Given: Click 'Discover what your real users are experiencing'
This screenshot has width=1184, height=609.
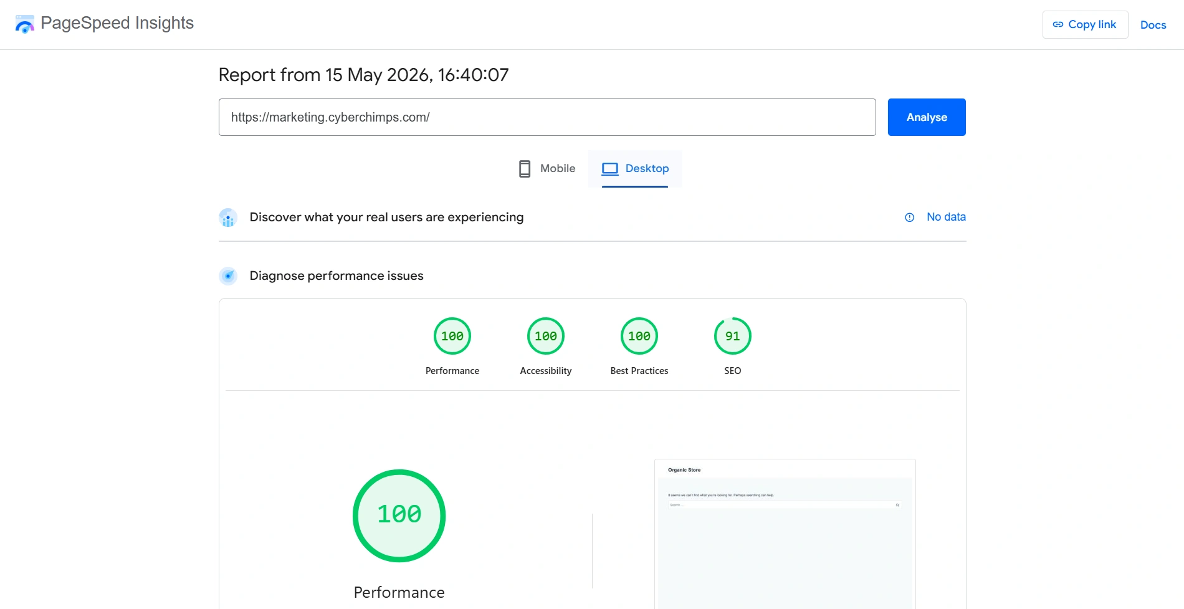Looking at the screenshot, I should [x=386, y=217].
